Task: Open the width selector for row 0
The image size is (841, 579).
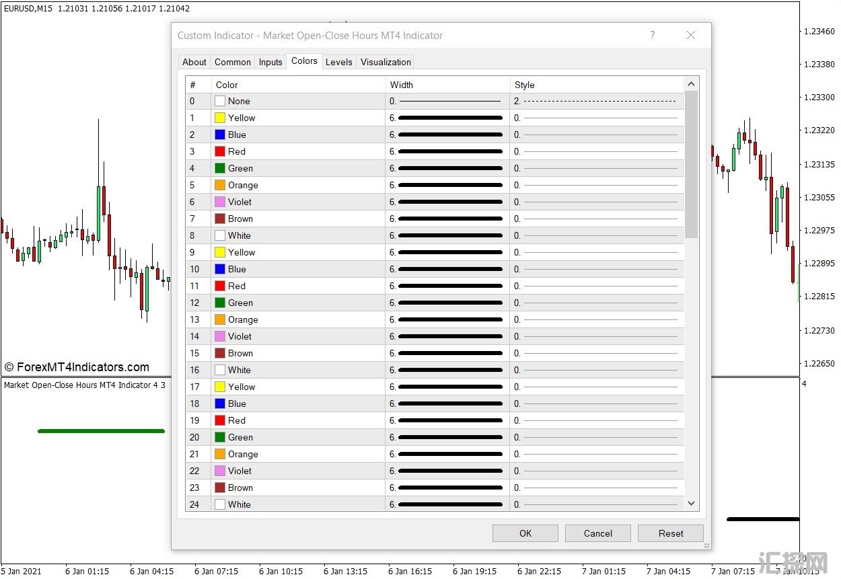Action: point(447,102)
